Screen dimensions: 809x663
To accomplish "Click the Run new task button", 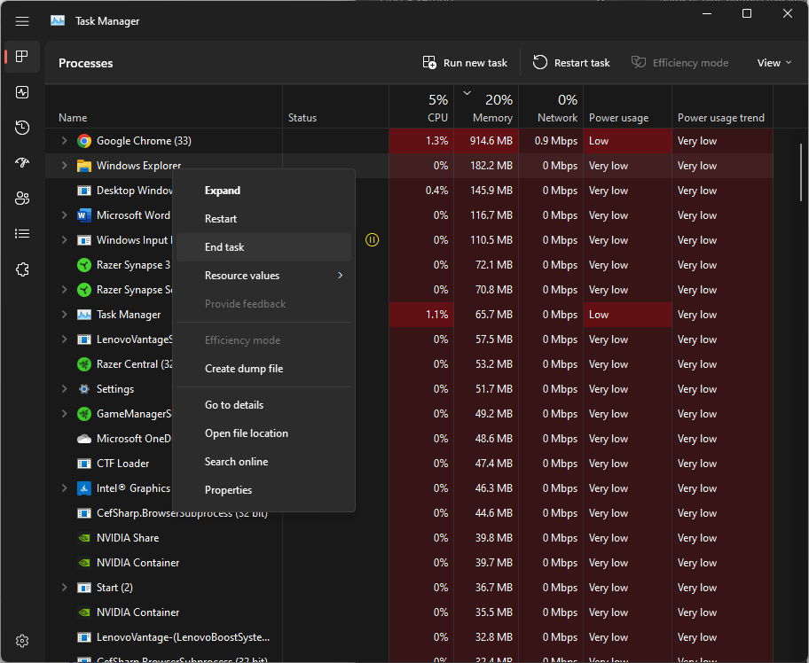I will coord(465,62).
